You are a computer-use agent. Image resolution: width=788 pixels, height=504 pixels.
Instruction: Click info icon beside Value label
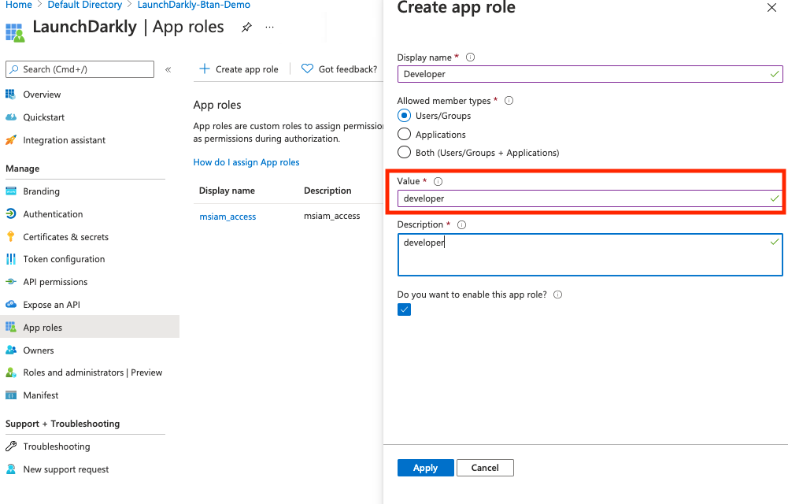(438, 181)
